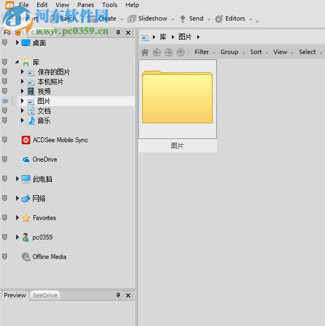Viewport: 325px width, 326px height.
Task: Collapse the 库 tree node
Action: pos(17,62)
